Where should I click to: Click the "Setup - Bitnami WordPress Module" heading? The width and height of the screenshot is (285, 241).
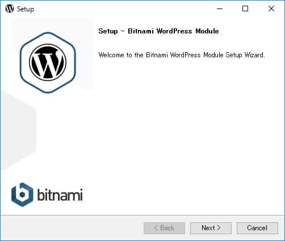point(158,31)
